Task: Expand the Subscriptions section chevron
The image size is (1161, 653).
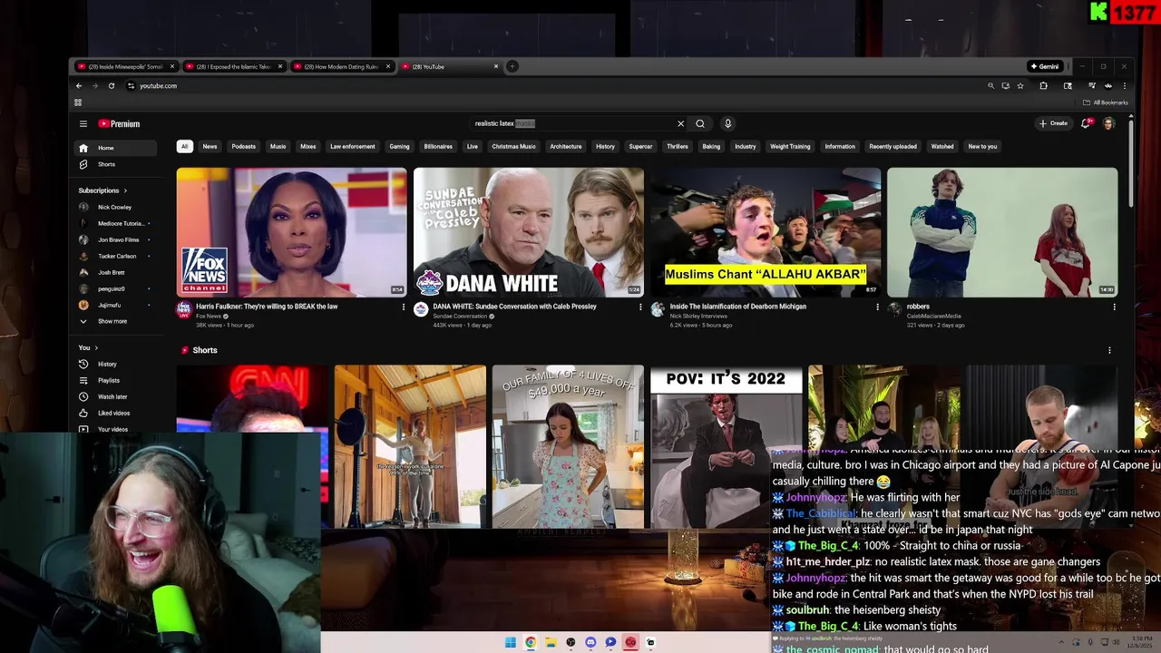Action: (125, 190)
